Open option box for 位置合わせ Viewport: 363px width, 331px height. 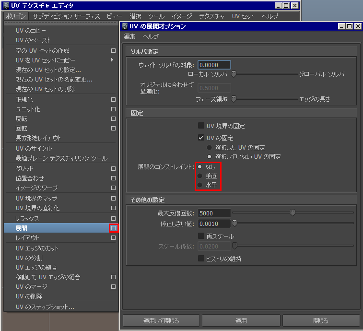point(113,178)
